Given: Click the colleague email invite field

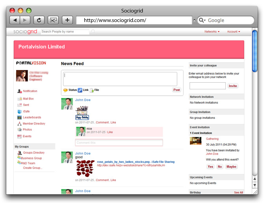Looking at the screenshot, I should pos(207,86).
